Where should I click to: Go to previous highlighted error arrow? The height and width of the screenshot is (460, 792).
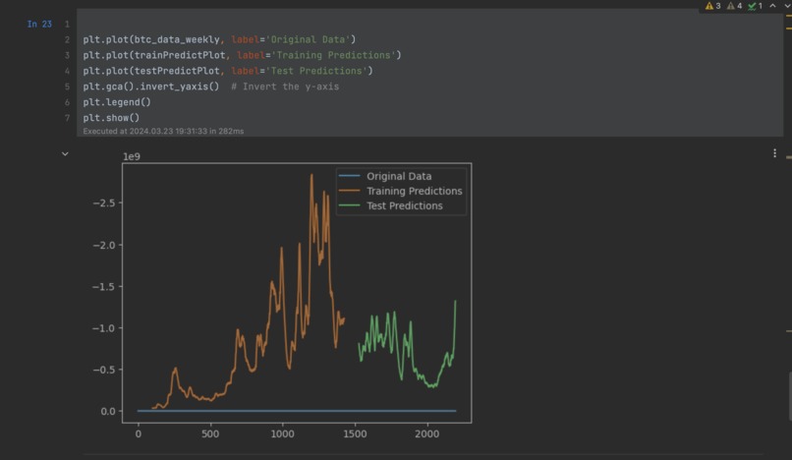[772, 6]
